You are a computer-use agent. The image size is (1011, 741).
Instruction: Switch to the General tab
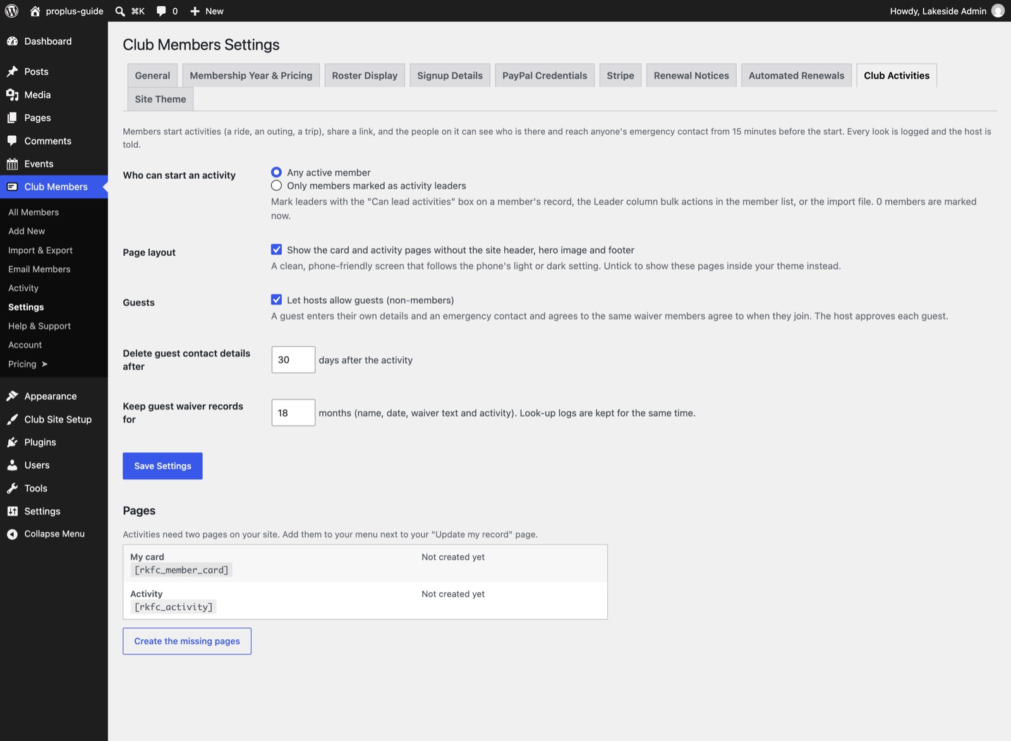[152, 75]
